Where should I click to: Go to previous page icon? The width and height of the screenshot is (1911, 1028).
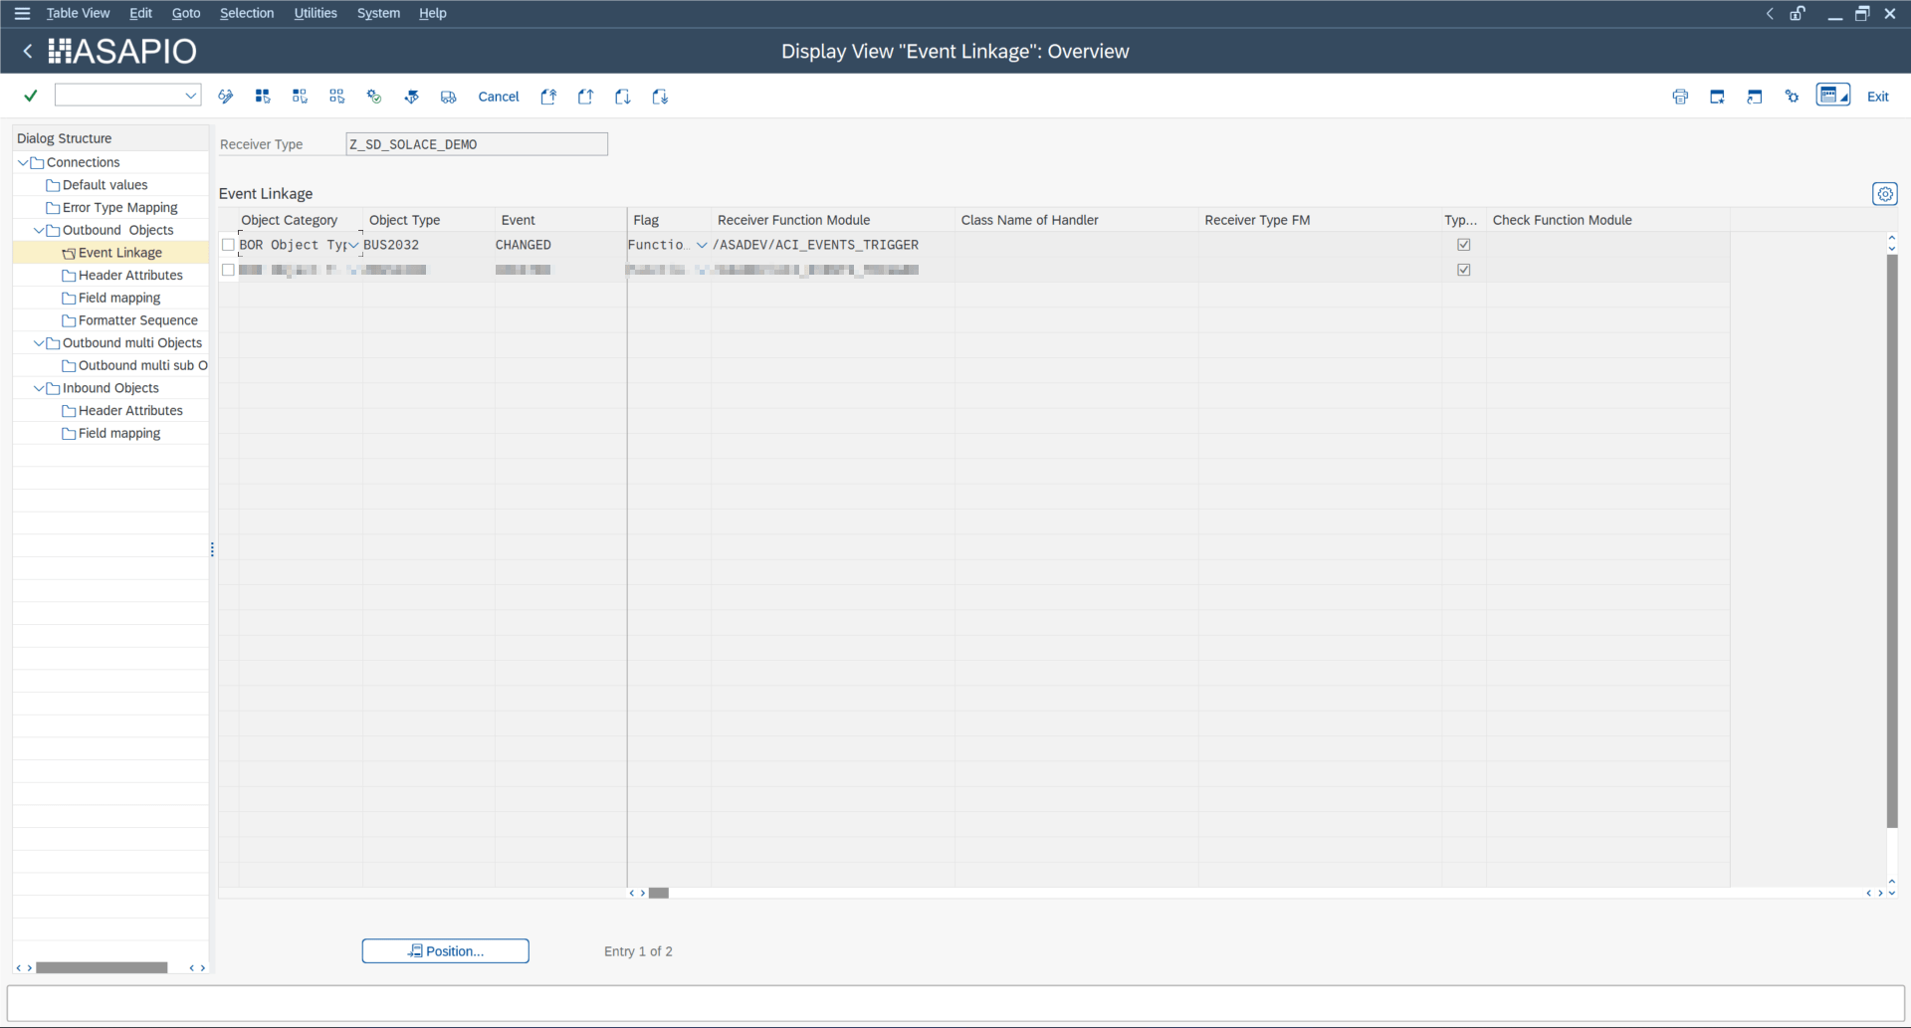click(x=585, y=97)
